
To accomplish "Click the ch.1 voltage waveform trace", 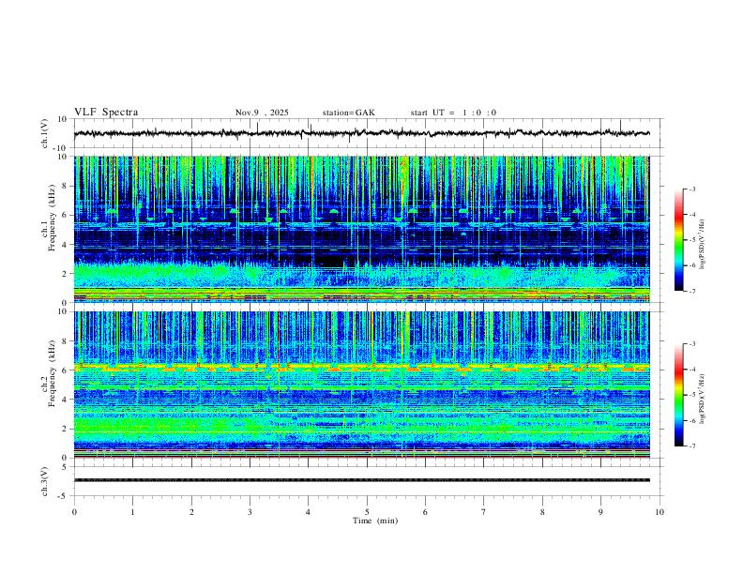I will tap(362, 133).
